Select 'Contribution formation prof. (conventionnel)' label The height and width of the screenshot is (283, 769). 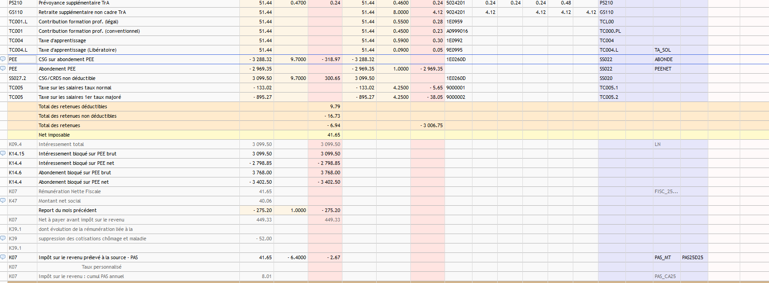(x=89, y=31)
